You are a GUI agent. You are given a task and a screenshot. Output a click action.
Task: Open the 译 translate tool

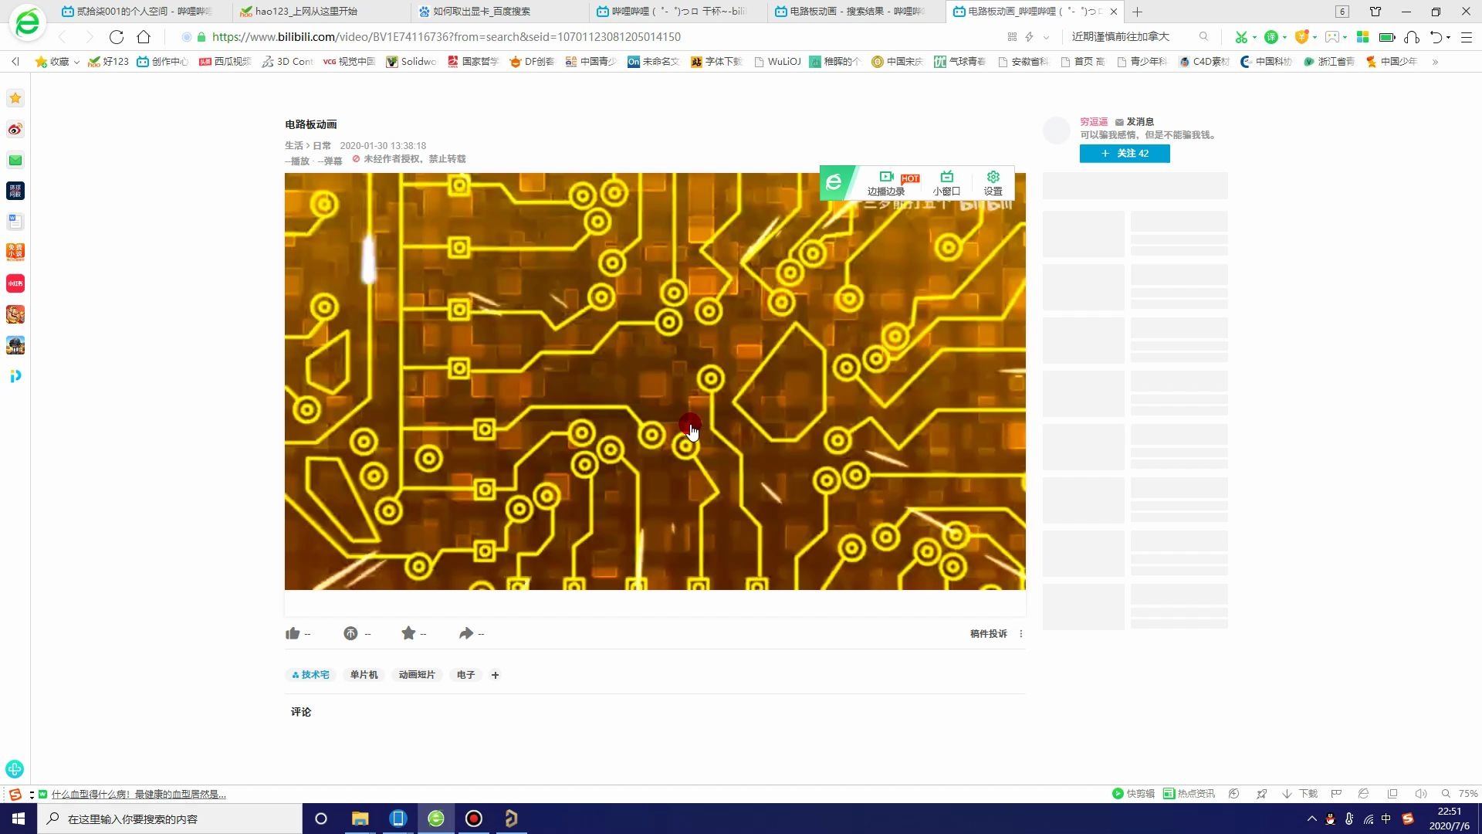click(x=1272, y=36)
